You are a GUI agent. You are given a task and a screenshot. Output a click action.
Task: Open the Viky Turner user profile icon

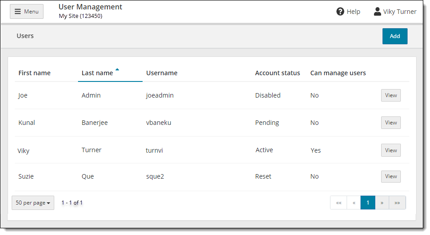[x=378, y=12]
